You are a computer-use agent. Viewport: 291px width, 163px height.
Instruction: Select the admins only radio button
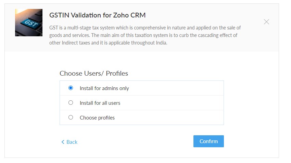[x=71, y=88]
